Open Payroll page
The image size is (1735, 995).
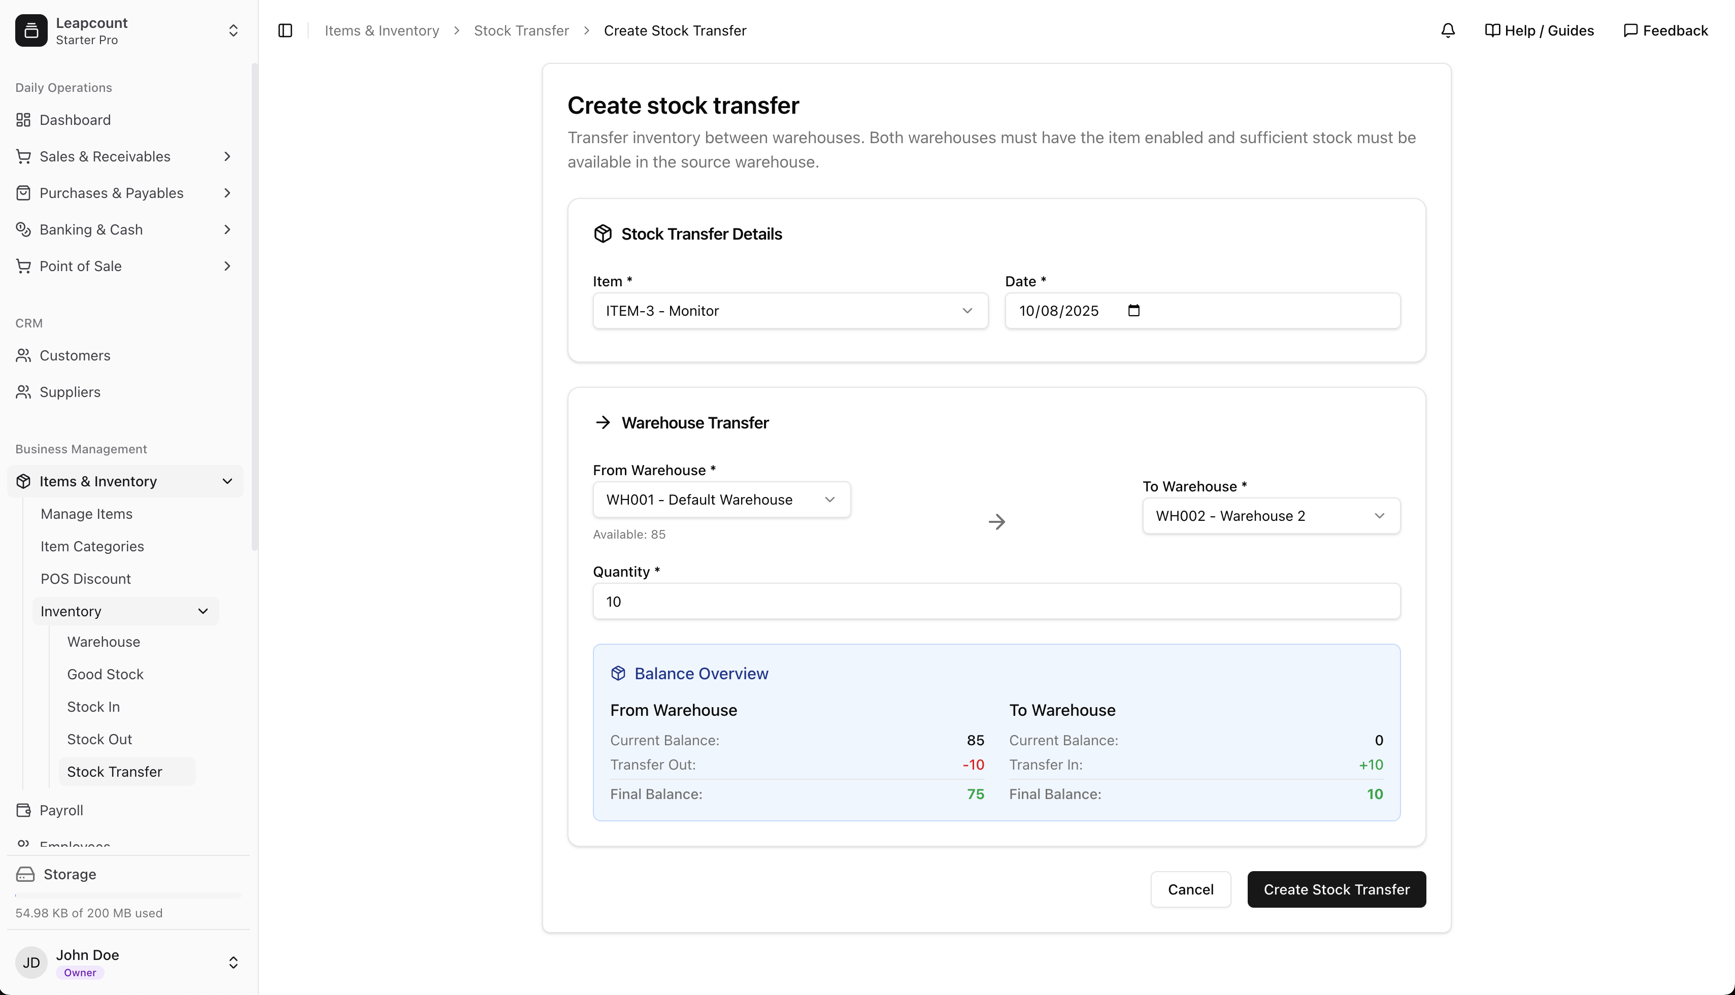coord(61,811)
